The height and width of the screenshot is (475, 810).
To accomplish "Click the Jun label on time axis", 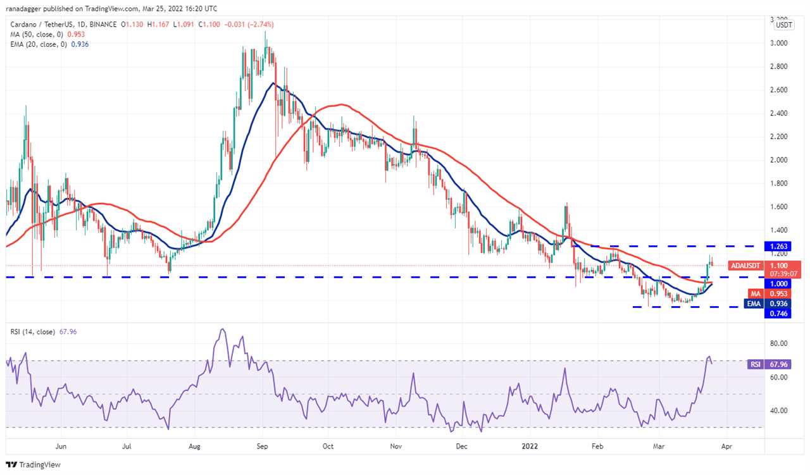I will click(61, 446).
